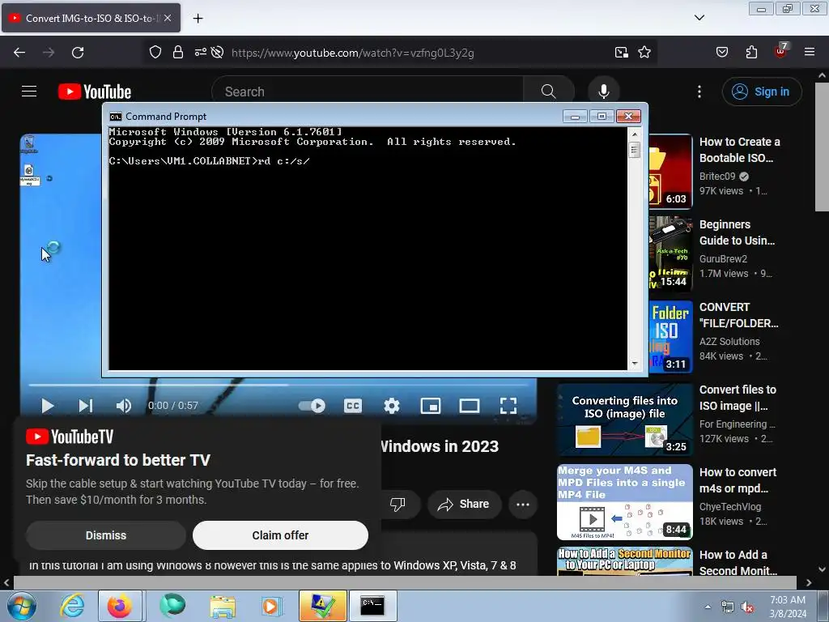This screenshot has width=829, height=622.
Task: Switch to the miniplayer
Action: [431, 406]
